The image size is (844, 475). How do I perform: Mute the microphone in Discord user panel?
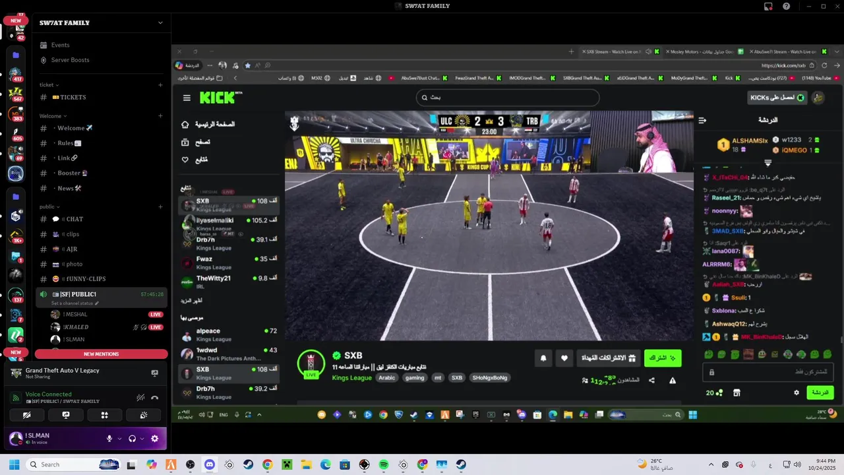109,438
